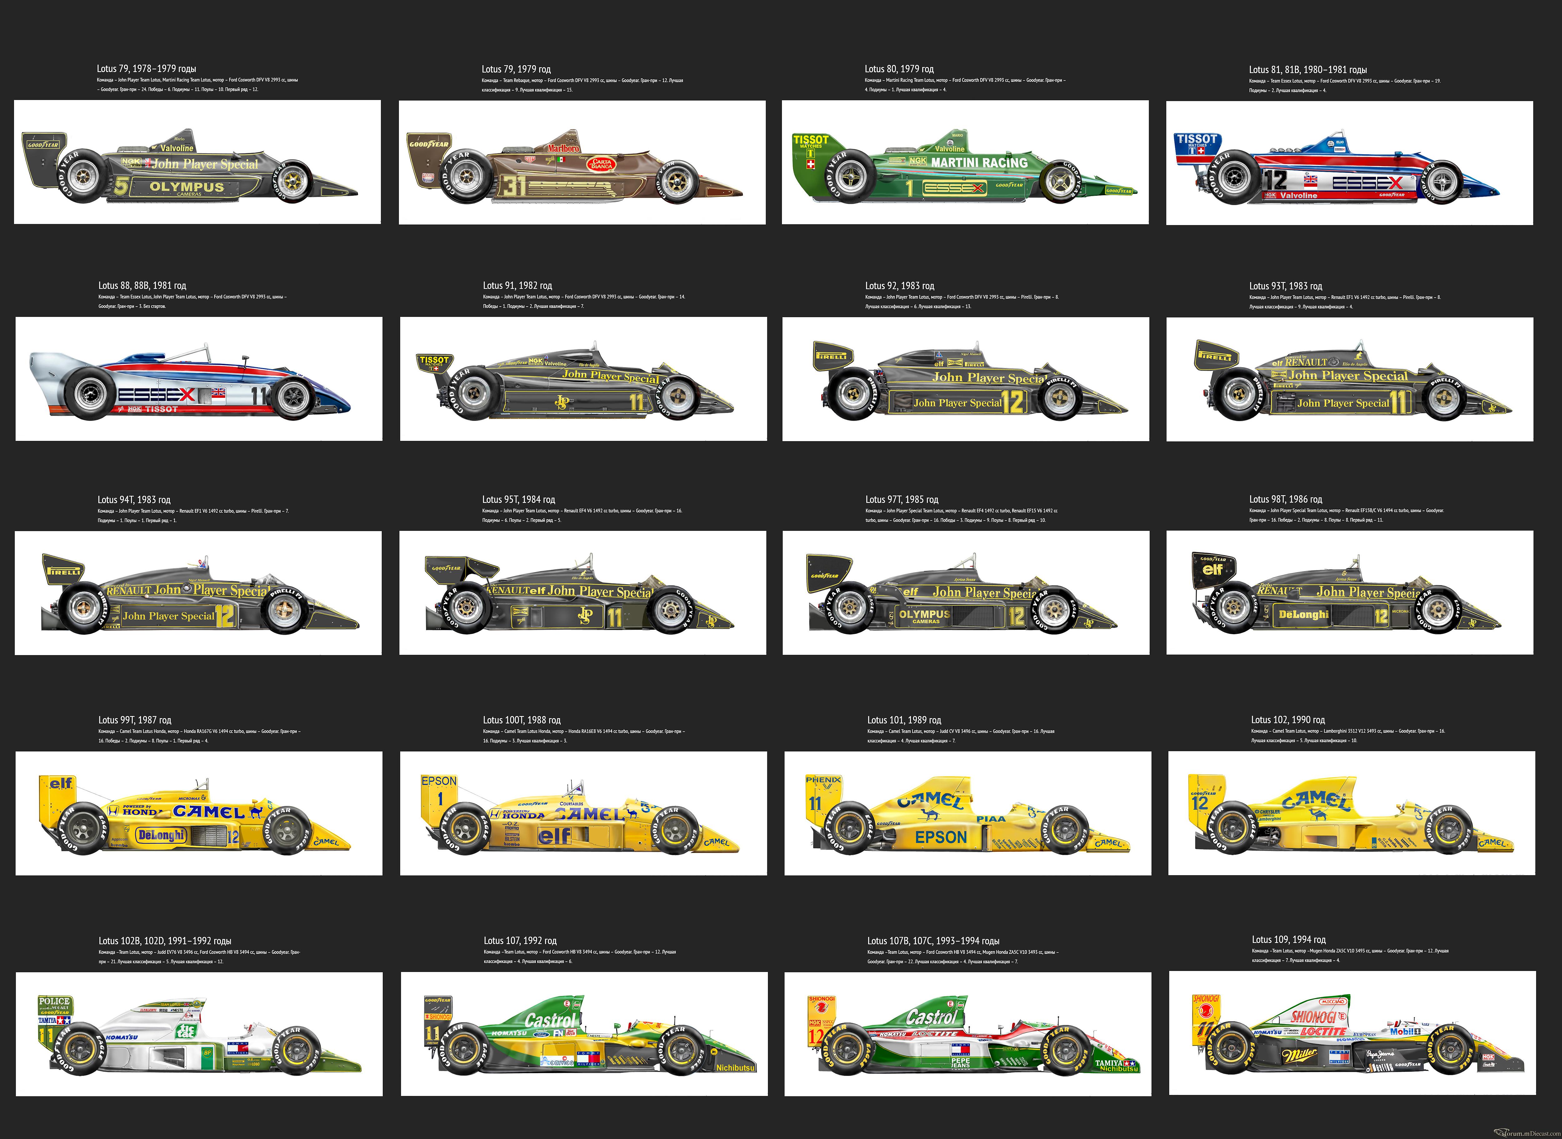Select the white and green Lotus 102B Komatsu car
Screen dimensions: 1562x1139
pyautogui.click(x=199, y=1034)
